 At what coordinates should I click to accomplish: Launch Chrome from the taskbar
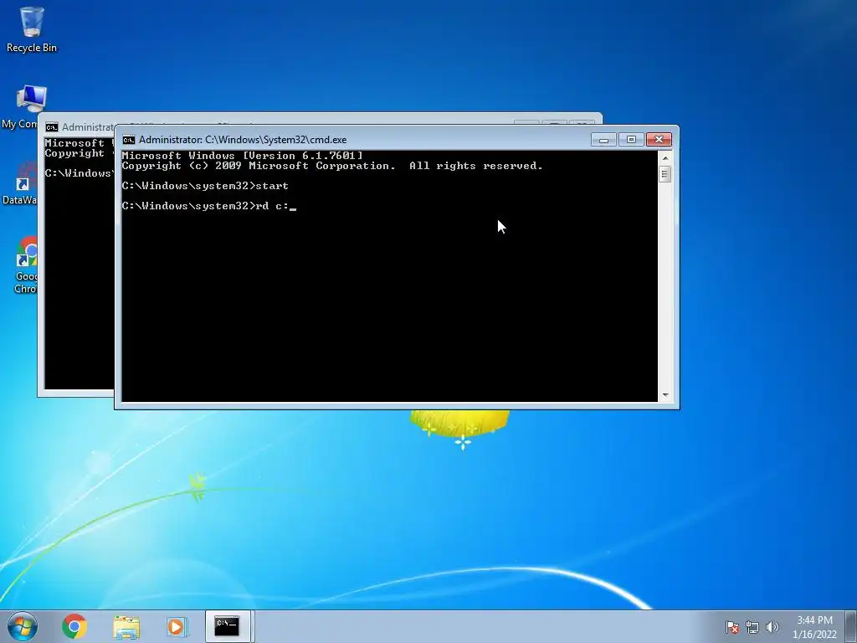tap(74, 626)
